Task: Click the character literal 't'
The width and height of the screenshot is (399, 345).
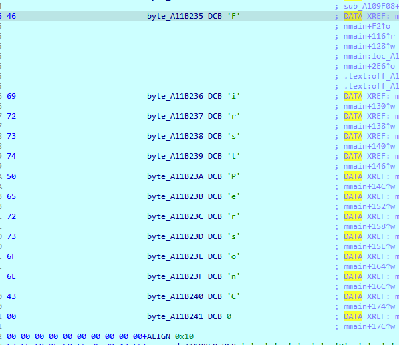Action: [x=233, y=156]
